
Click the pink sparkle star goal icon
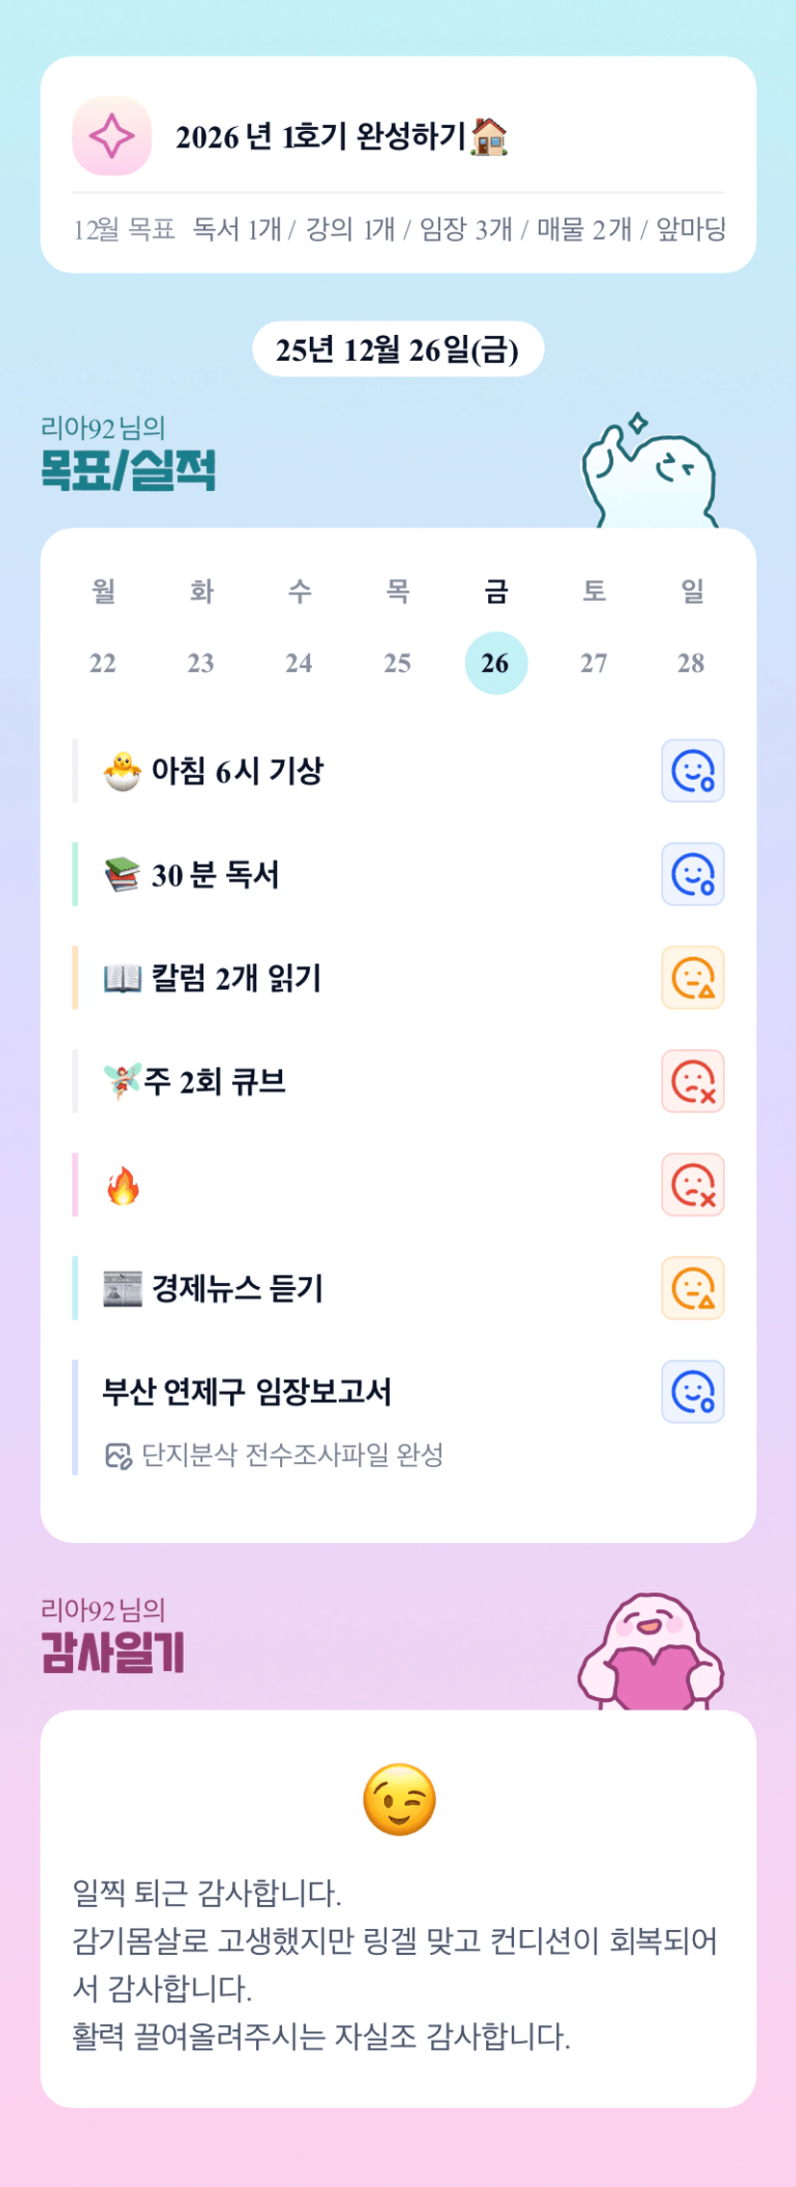tap(112, 136)
